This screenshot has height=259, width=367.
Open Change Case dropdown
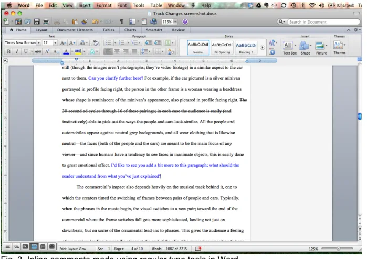(x=83, y=43)
